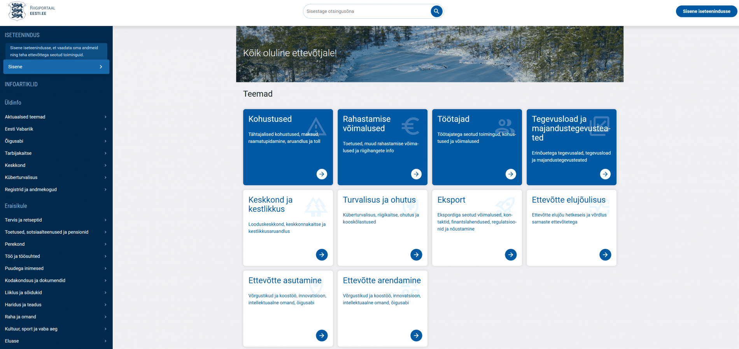This screenshot has height=349, width=739.
Task: Open Õigusabi sidebar menu item
Action: 14,141
